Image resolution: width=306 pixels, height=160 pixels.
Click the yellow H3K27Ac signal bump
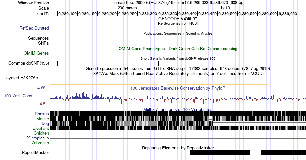[227, 84]
